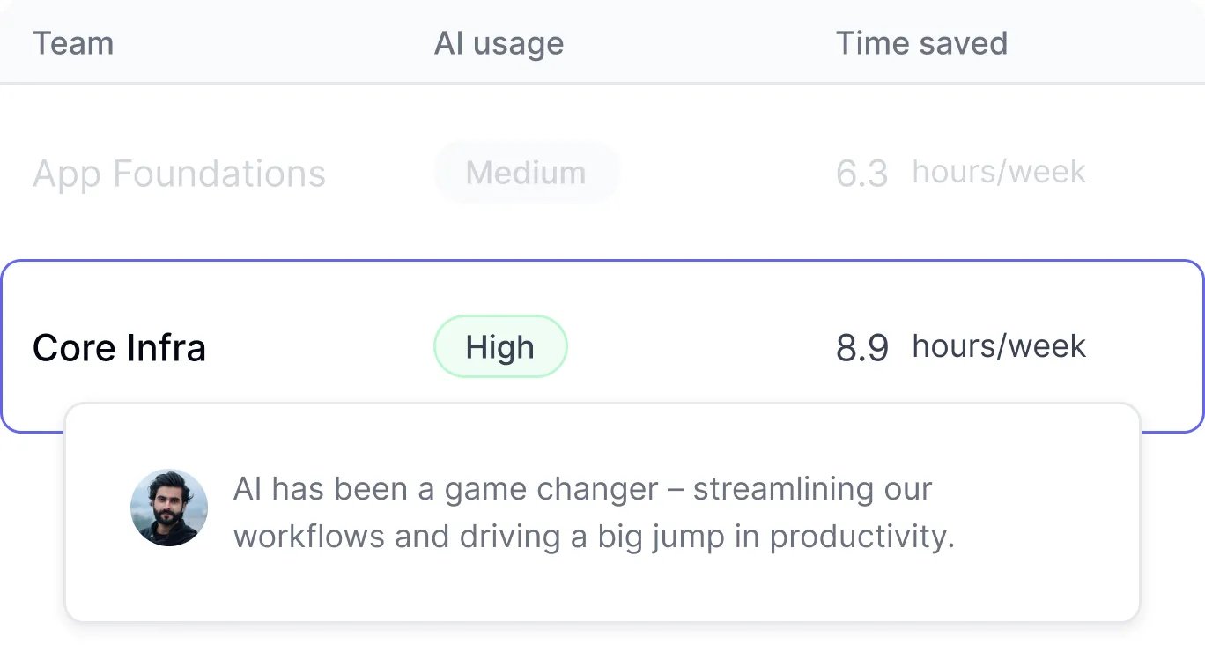Click the bearded man's avatar photo
The width and height of the screenshot is (1205, 645).
point(169,508)
